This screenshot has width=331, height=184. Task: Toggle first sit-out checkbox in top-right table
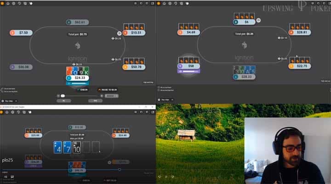[x=159, y=87]
